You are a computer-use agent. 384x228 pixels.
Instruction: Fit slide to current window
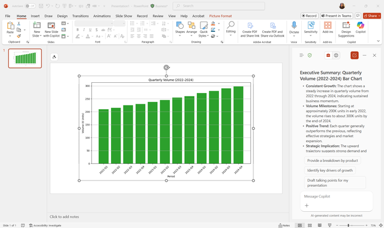click(381, 226)
